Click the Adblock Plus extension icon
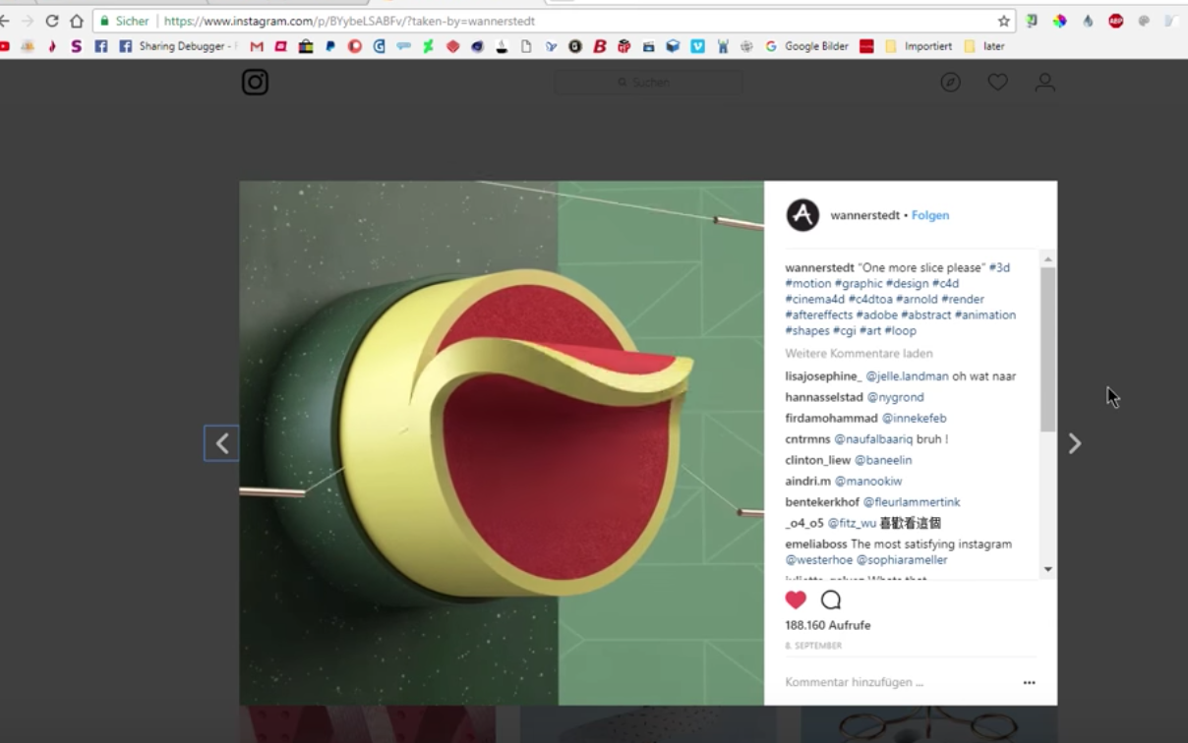The image size is (1188, 743). (x=1115, y=21)
